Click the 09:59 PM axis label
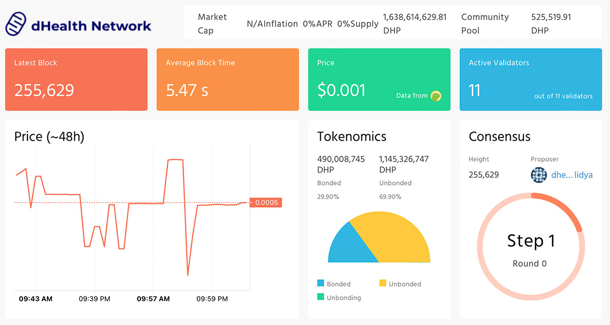The height and width of the screenshot is (325, 610). click(x=212, y=299)
